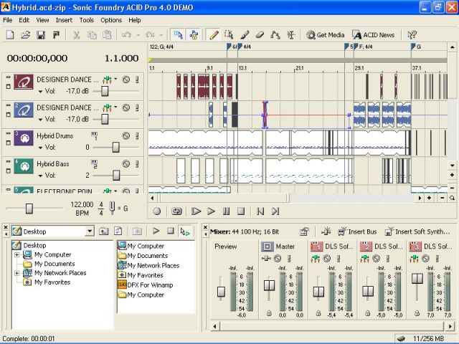
Task: Open the Edit menu
Action: point(24,20)
